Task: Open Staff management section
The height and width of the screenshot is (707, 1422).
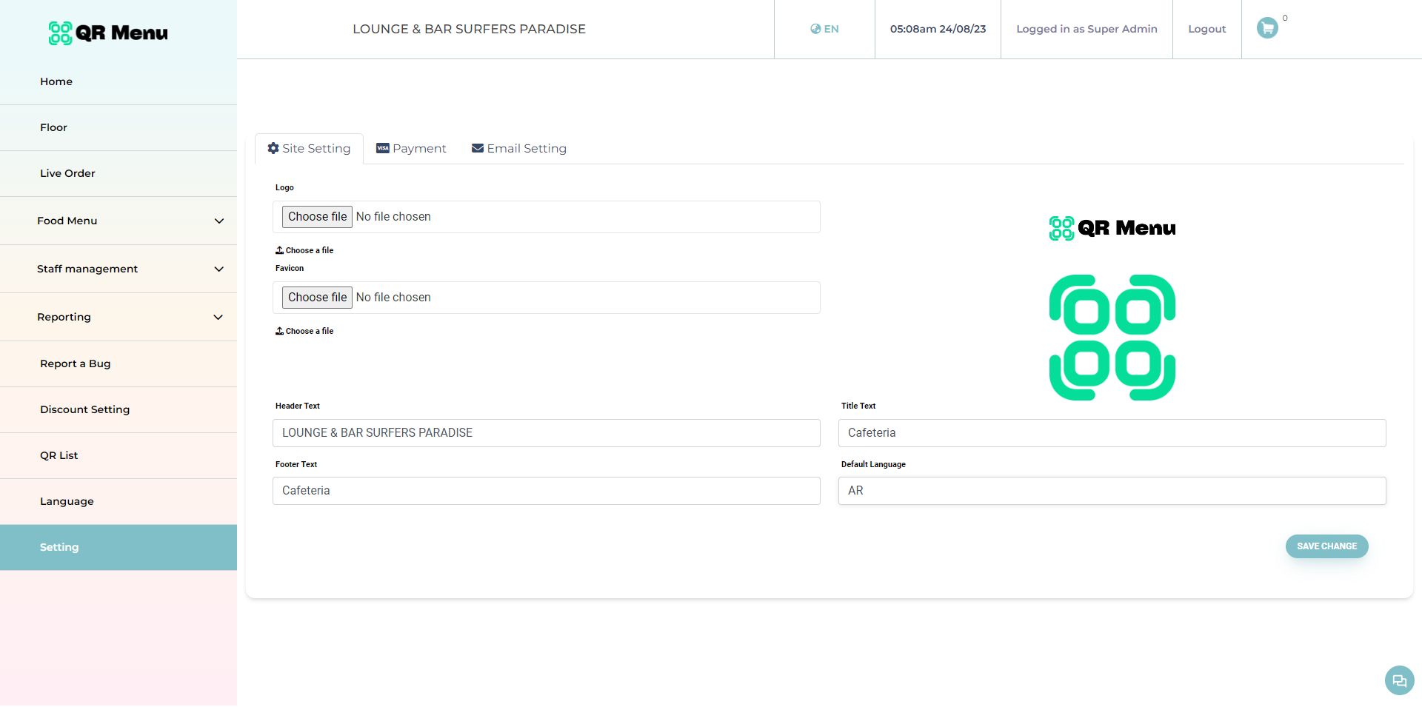Action: (x=118, y=269)
